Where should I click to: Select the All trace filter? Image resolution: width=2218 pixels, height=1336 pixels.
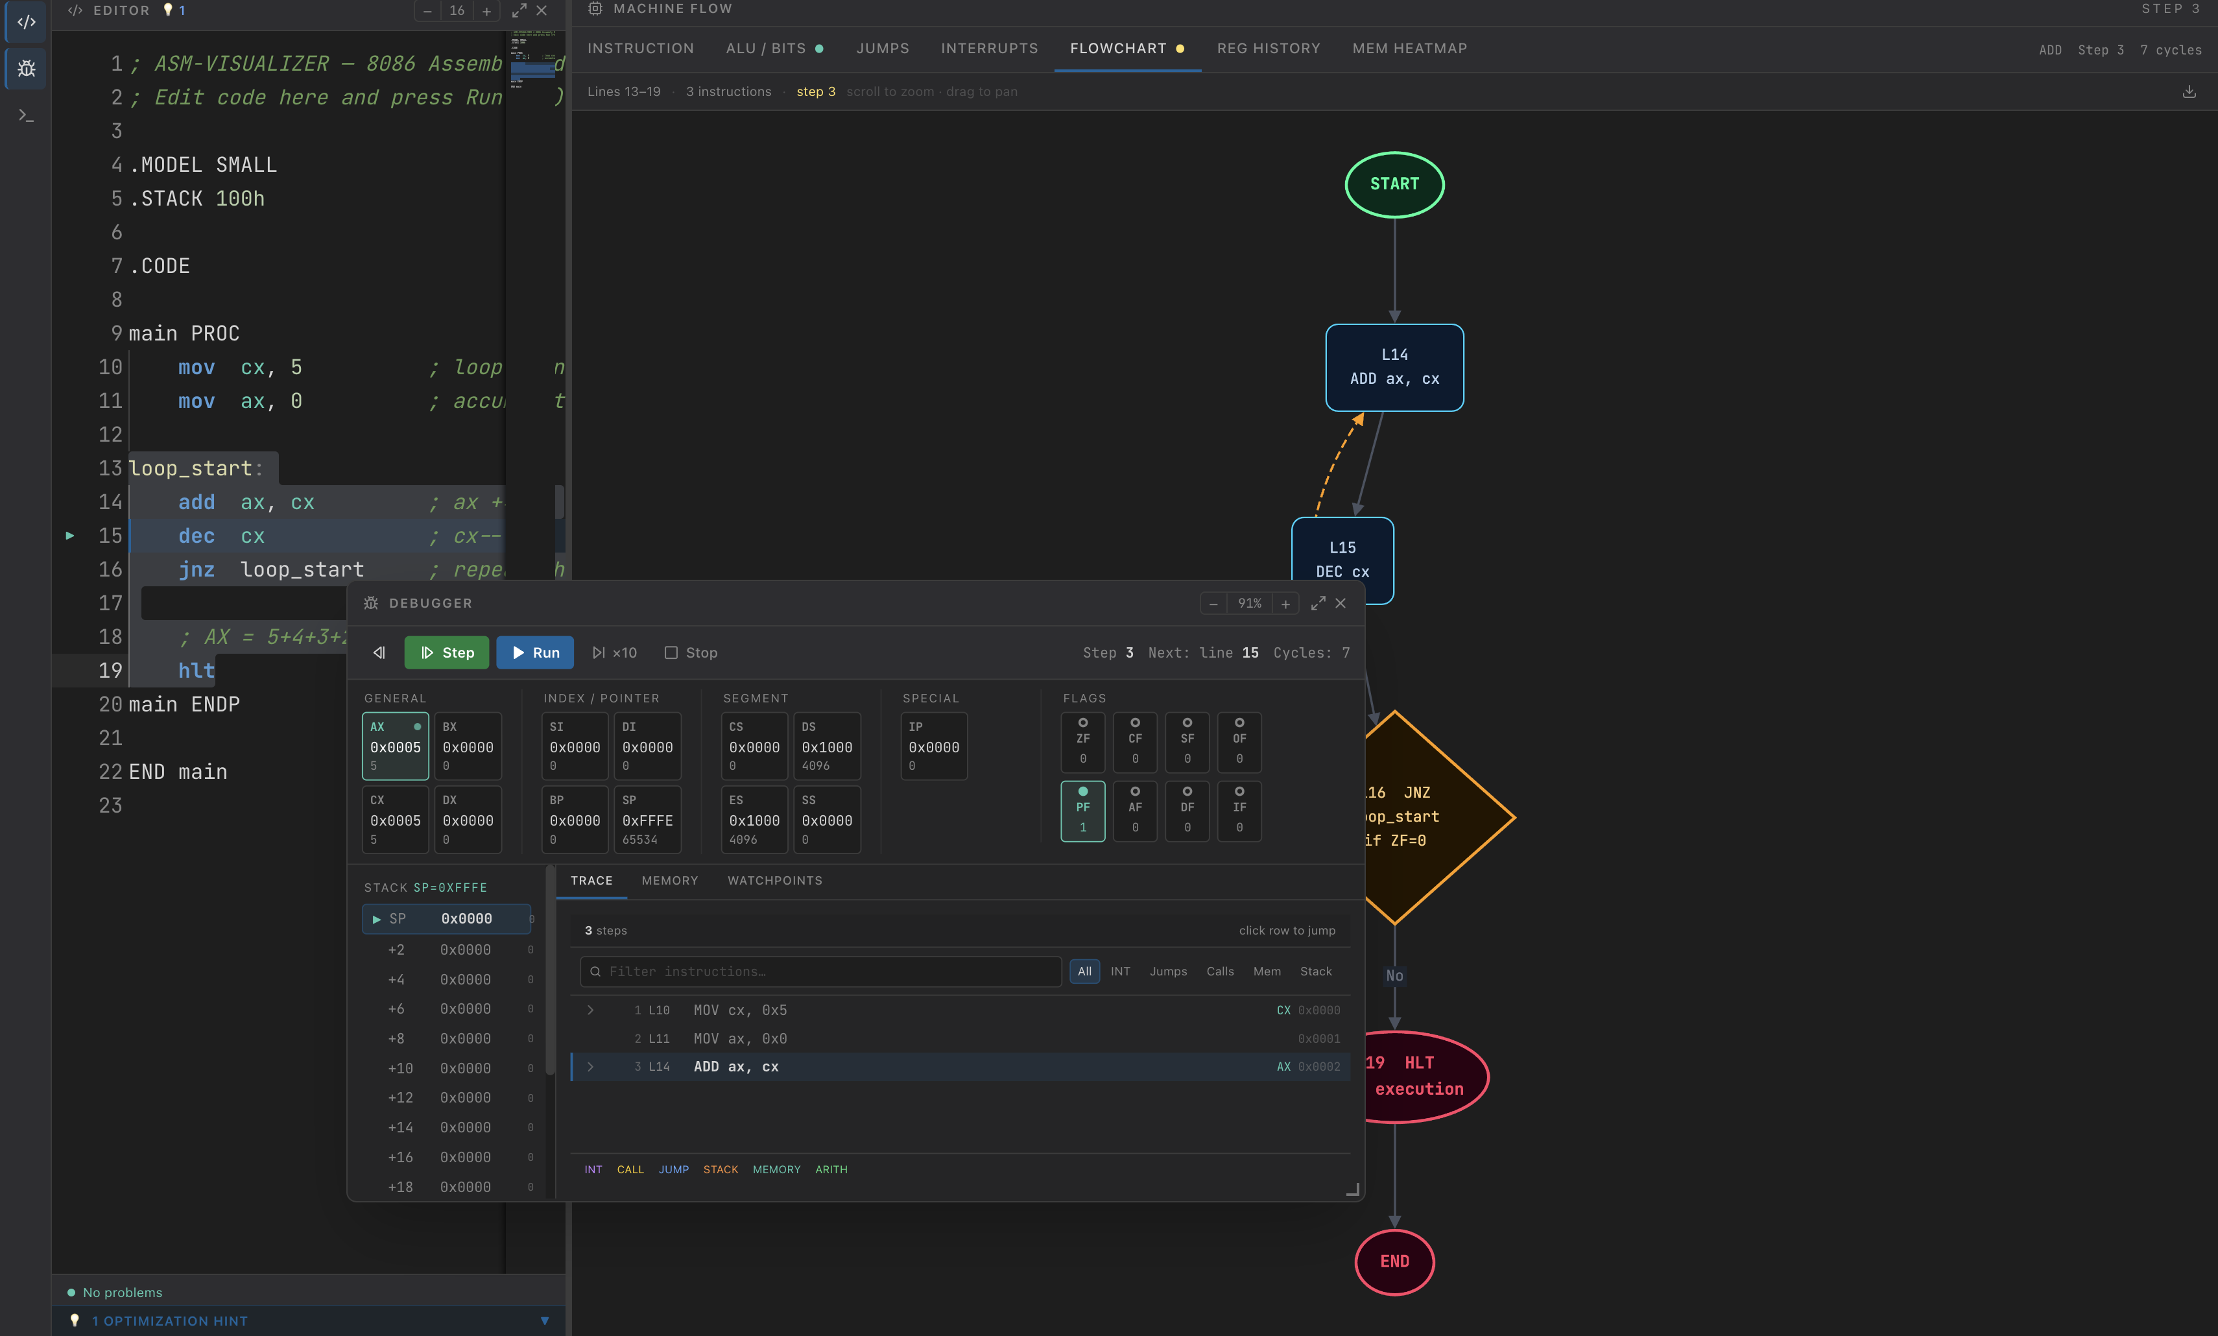1085,972
